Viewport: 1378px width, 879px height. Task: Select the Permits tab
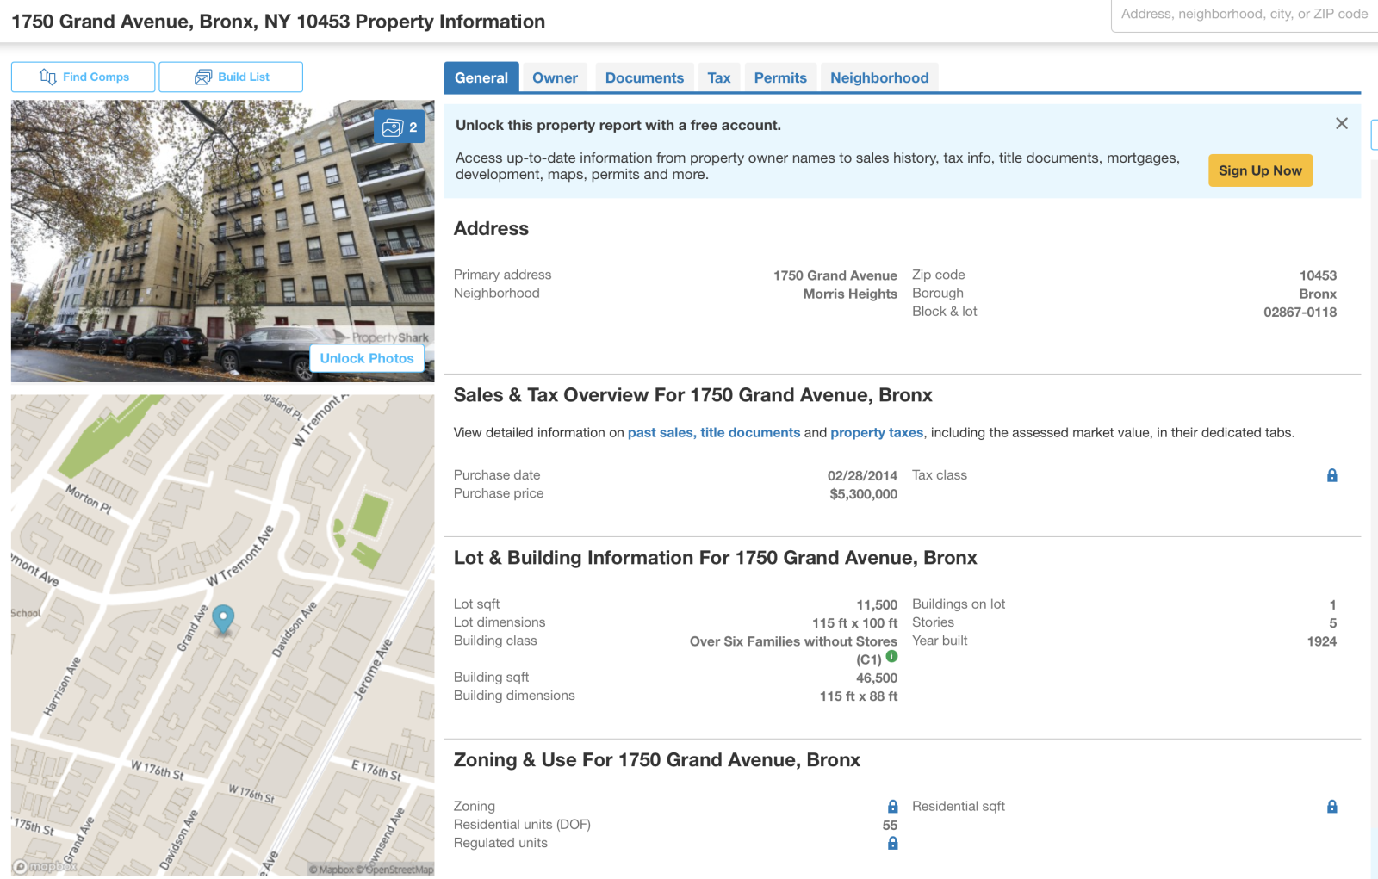780,78
